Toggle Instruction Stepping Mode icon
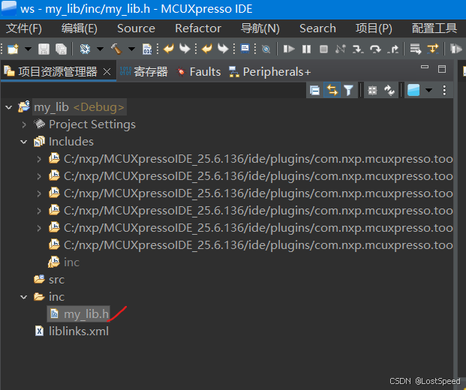The height and width of the screenshot is (390, 466). [433, 49]
